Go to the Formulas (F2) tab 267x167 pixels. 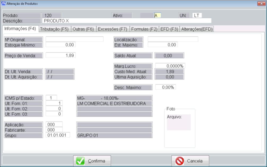click(144, 29)
